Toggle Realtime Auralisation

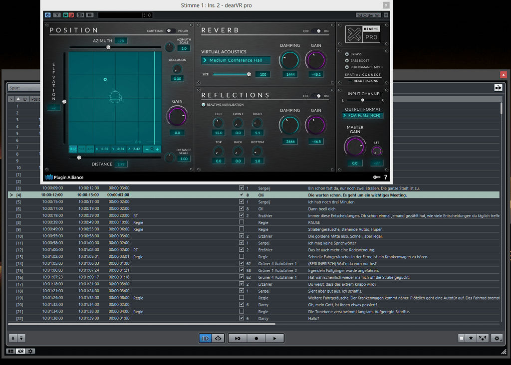pyautogui.click(x=204, y=105)
